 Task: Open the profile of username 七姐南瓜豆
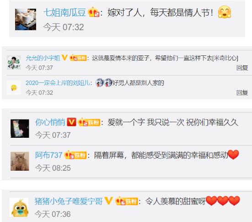(x=65, y=12)
